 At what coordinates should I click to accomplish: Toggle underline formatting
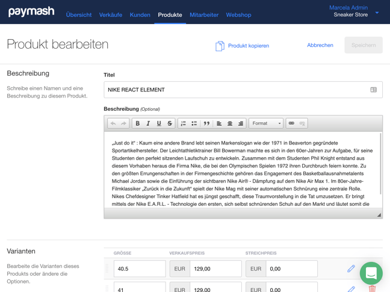[159, 123]
